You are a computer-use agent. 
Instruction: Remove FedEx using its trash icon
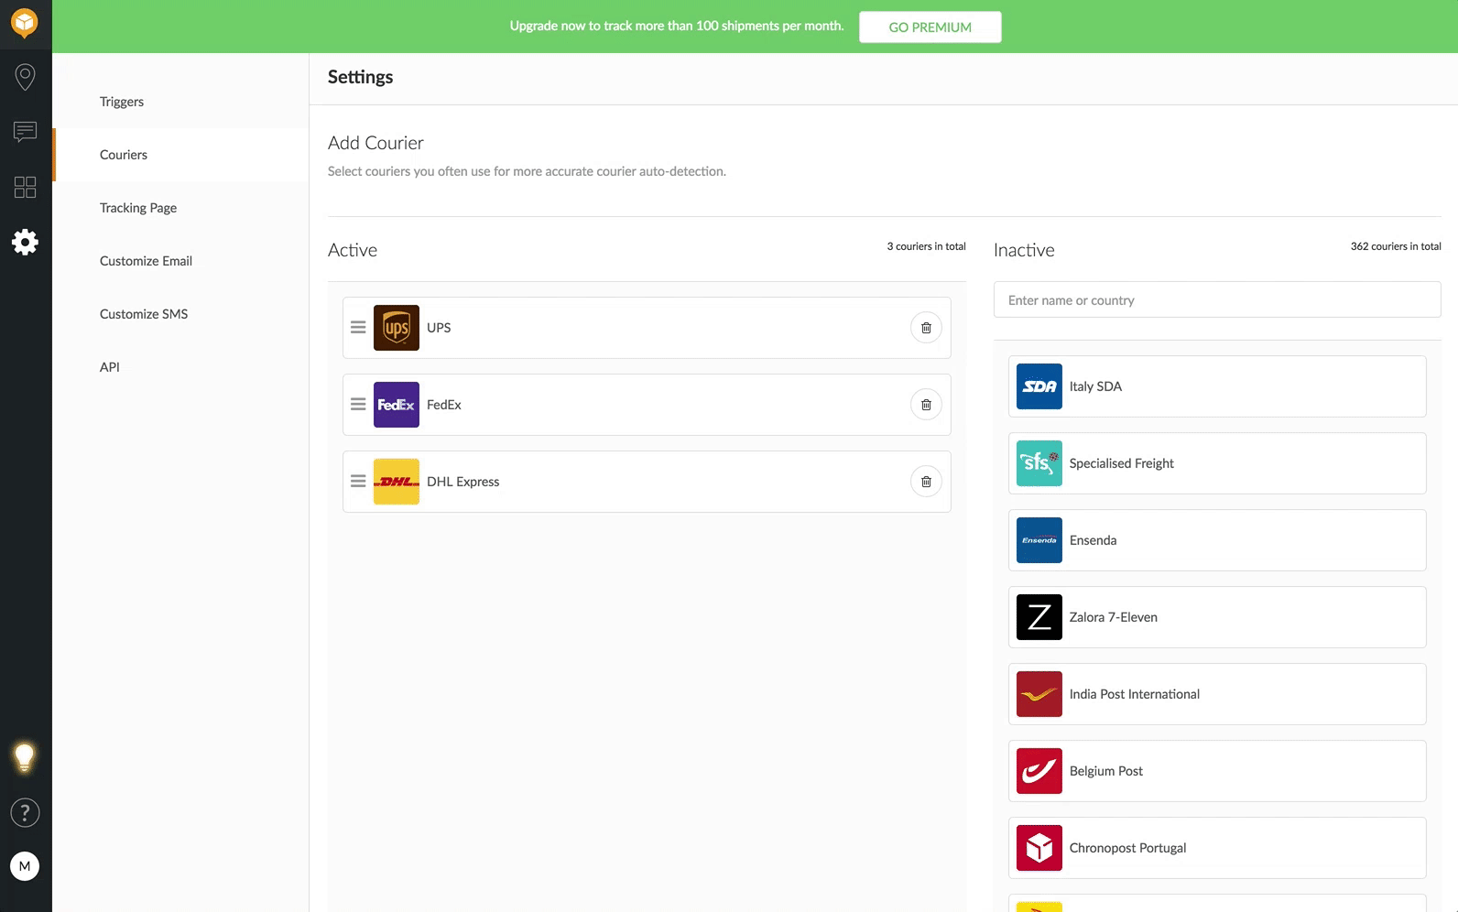(x=926, y=405)
